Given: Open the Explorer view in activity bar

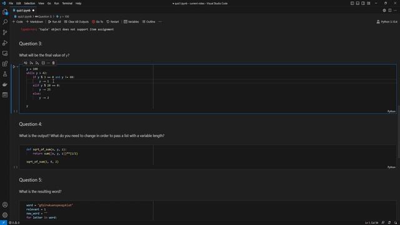Looking at the screenshot, I should click(x=5, y=12).
